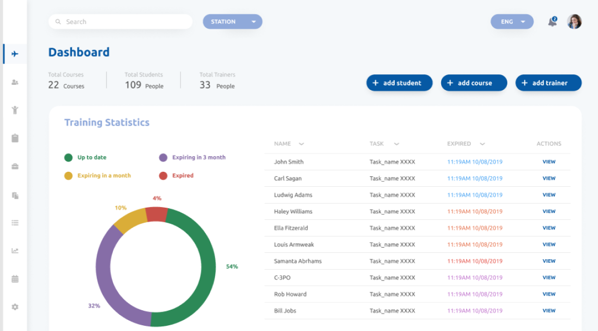Click VIEW for John Smith's row
This screenshot has width=598, height=331.
pyautogui.click(x=549, y=161)
